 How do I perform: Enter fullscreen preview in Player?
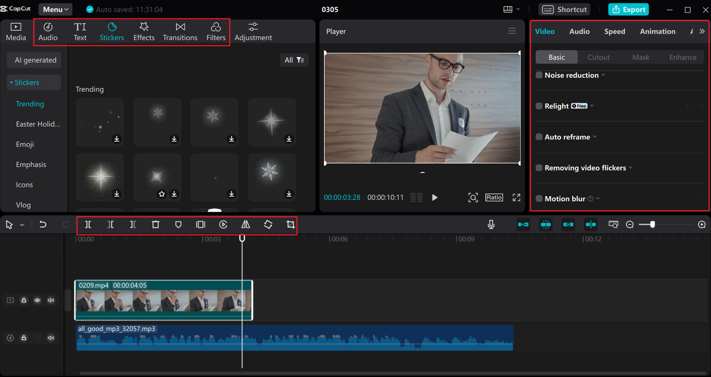click(x=517, y=197)
